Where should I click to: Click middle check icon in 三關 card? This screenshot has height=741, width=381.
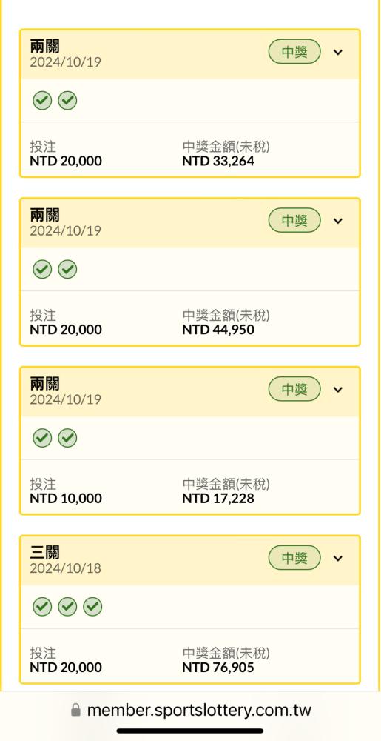coord(67,607)
